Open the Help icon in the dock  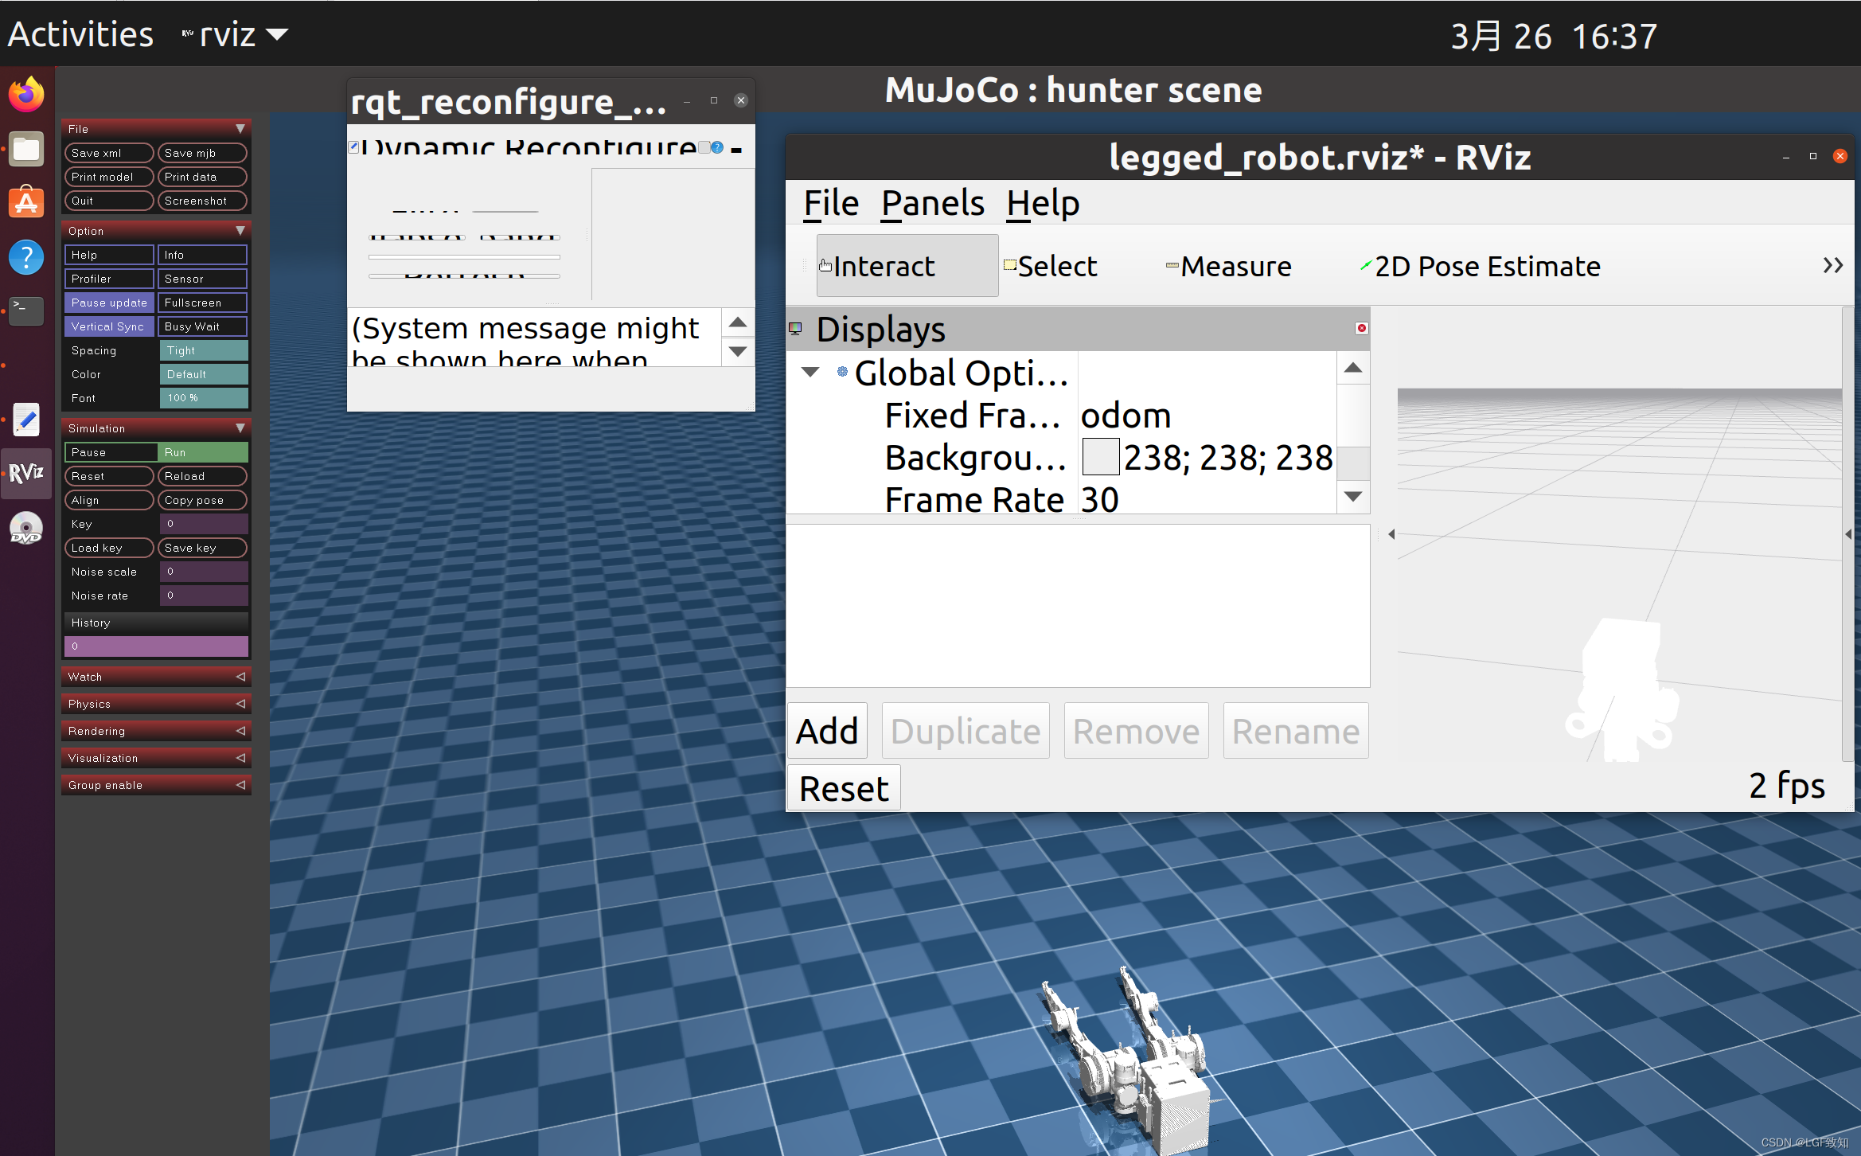click(26, 257)
